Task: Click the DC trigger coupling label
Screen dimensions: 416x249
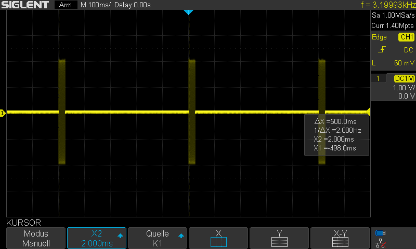Action: pos(409,50)
